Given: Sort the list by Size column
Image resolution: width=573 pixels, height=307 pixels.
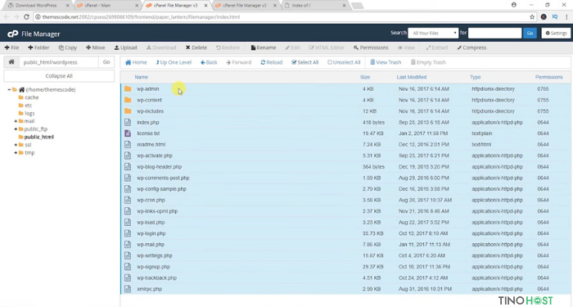Looking at the screenshot, I should tap(365, 77).
